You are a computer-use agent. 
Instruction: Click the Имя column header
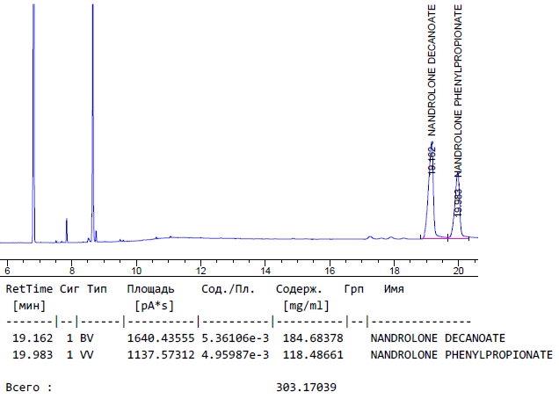[x=394, y=289]
